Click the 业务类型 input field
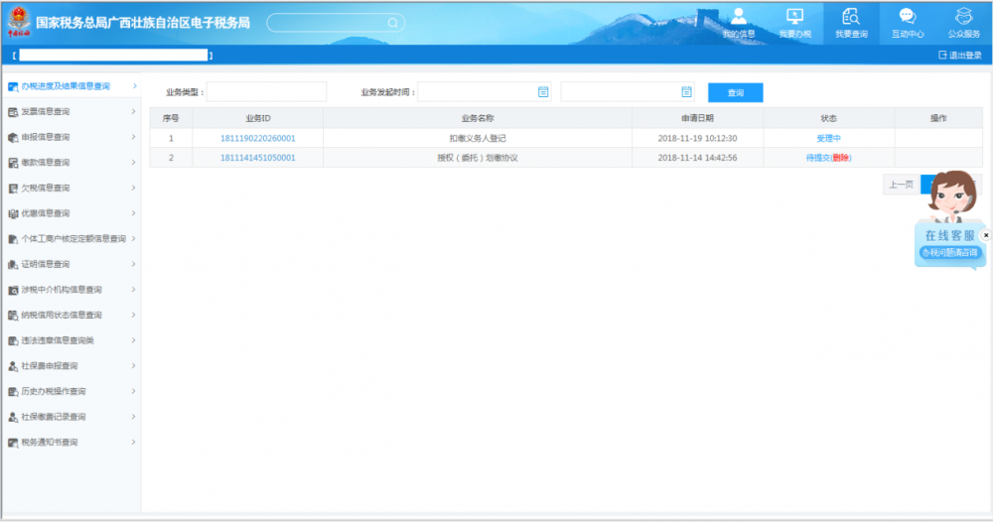This screenshot has width=993, height=522. 266,92
